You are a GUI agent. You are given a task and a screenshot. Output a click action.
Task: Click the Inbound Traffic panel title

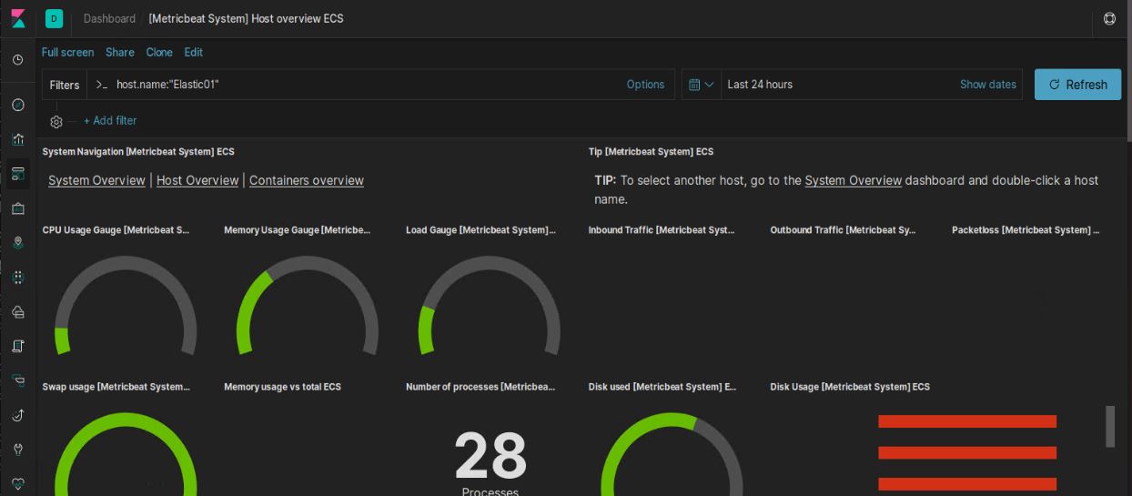click(x=662, y=230)
